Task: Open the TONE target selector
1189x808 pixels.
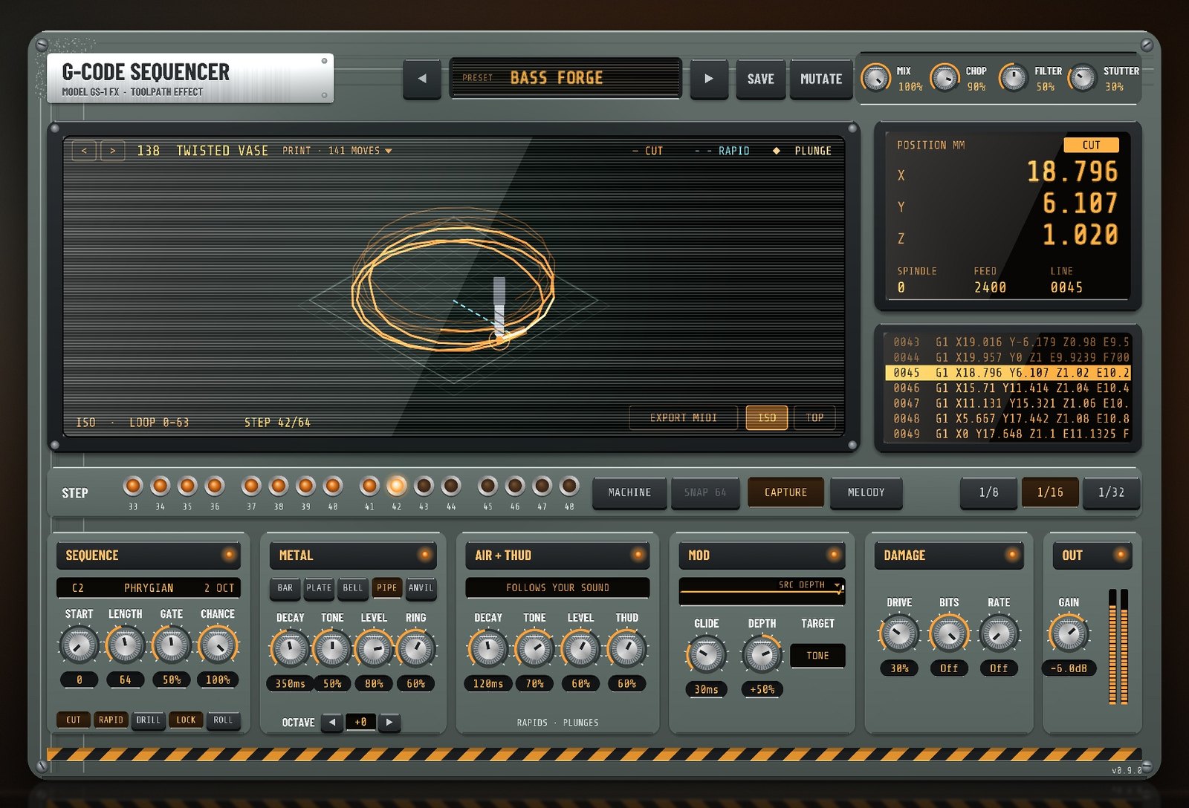Action: tap(817, 656)
